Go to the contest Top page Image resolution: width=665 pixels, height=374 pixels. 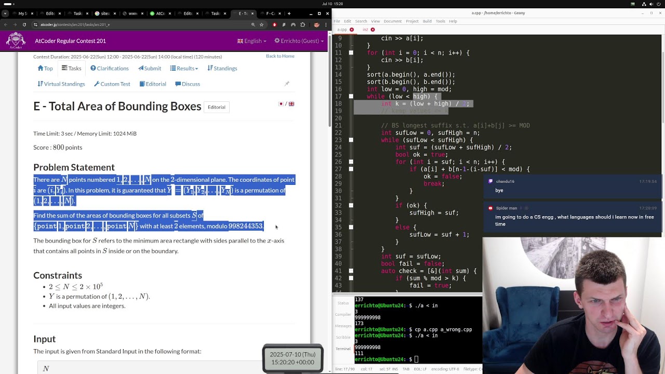(x=45, y=68)
